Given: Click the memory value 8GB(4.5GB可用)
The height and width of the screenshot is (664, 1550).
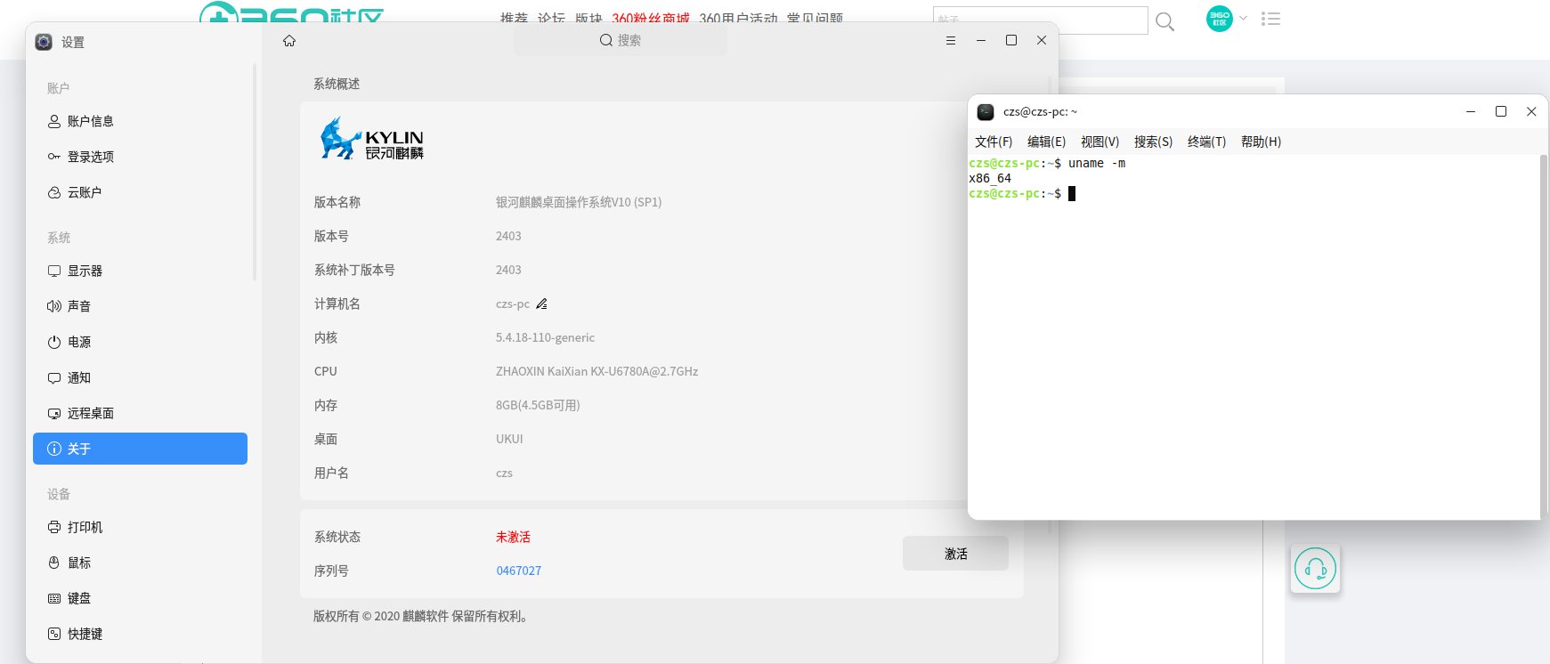Looking at the screenshot, I should click(x=538, y=406).
